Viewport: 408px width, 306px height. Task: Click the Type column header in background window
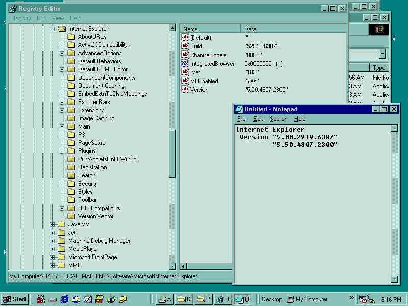pos(379,68)
